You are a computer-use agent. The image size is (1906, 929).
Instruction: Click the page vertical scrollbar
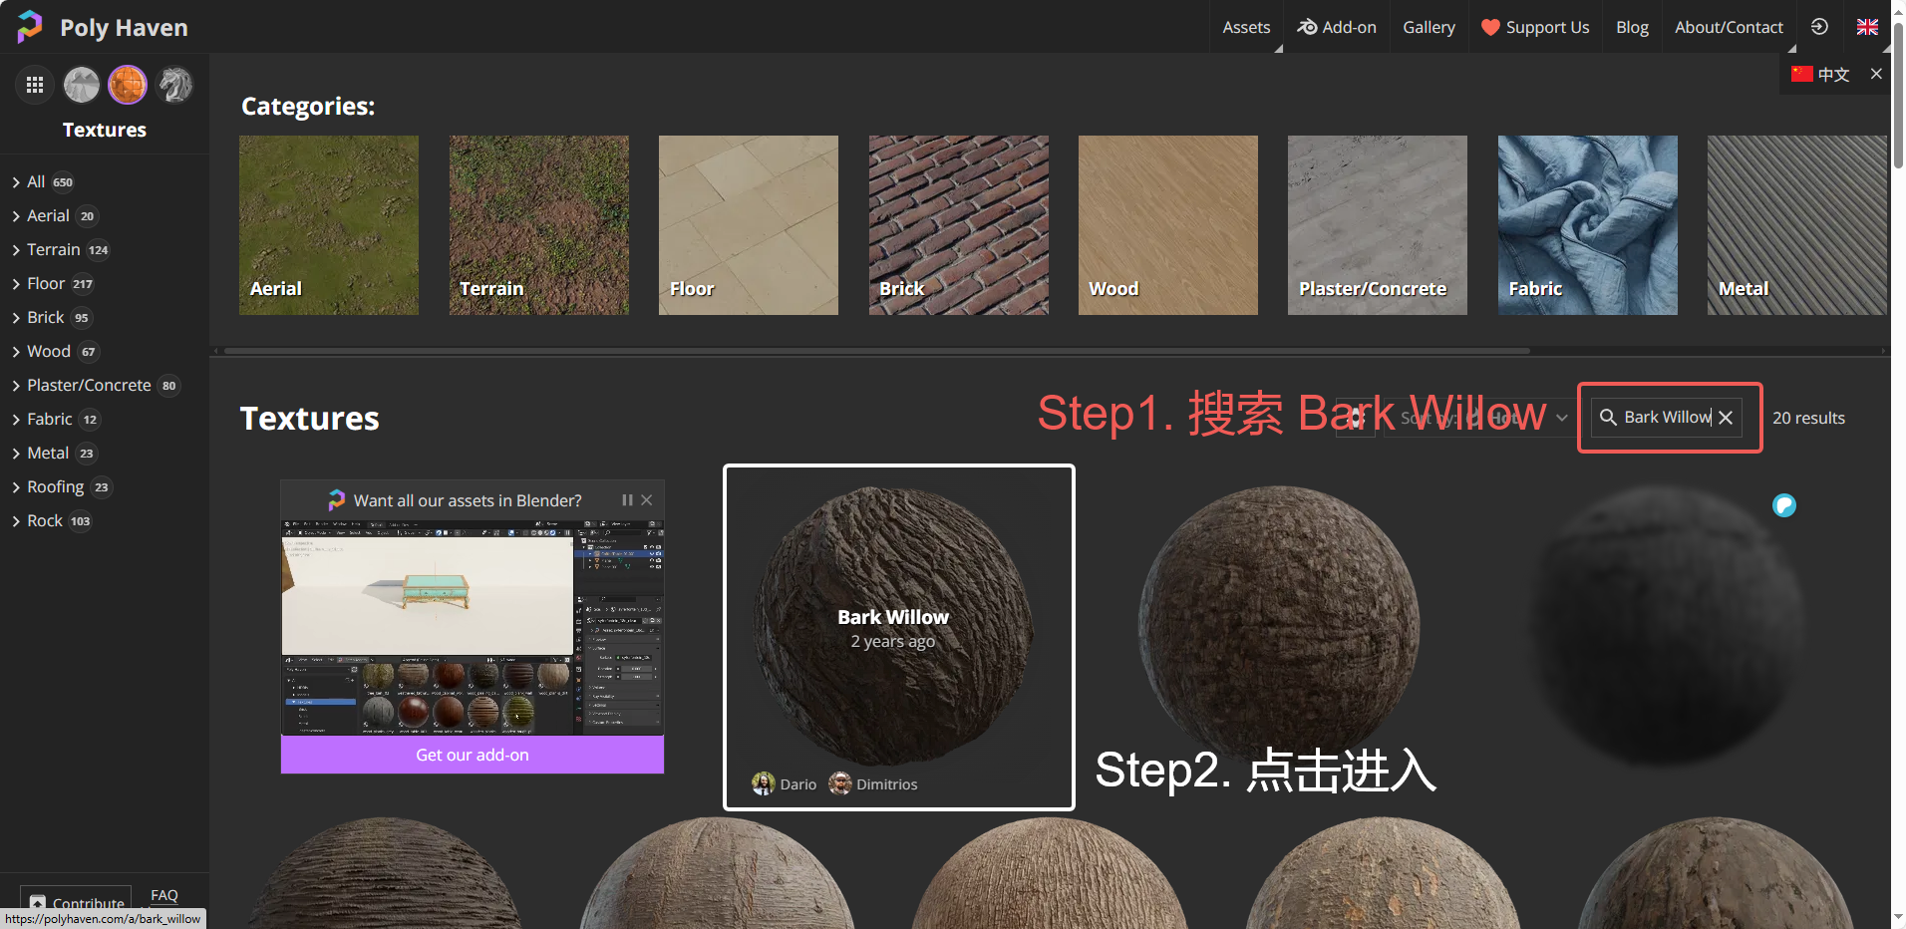tap(1898, 95)
